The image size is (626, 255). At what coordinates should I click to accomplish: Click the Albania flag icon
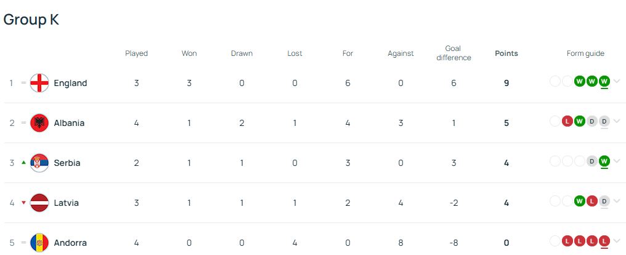39,123
